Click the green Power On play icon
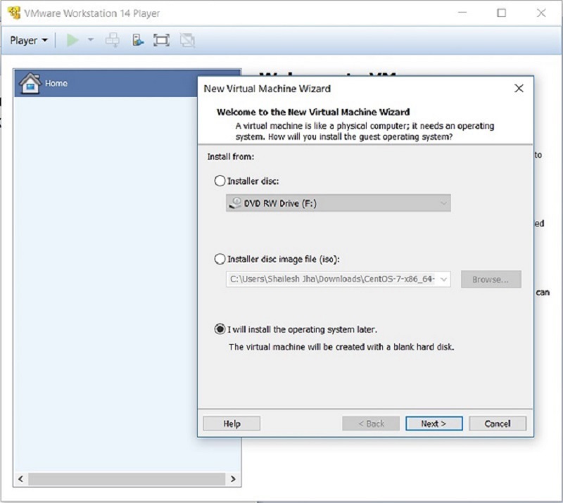 pyautogui.click(x=72, y=40)
